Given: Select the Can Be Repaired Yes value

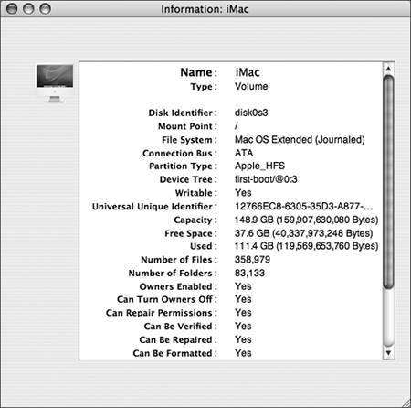Looking at the screenshot, I should 243,339.
